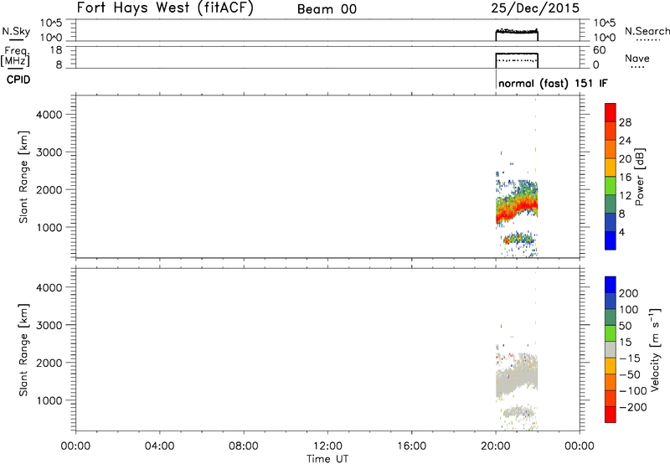
Task: Click the 'CPID' label
Action: click(18, 80)
